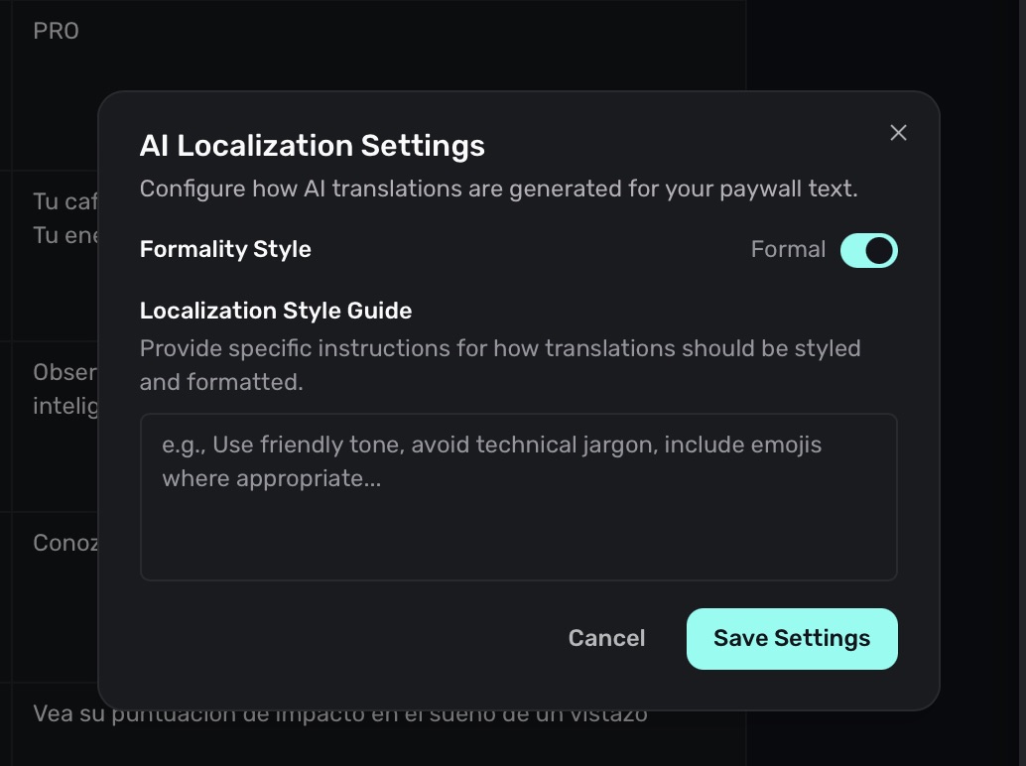Viewport: 1026px width, 766px height.
Task: Click the Formal label next to the toggle
Action: point(788,249)
